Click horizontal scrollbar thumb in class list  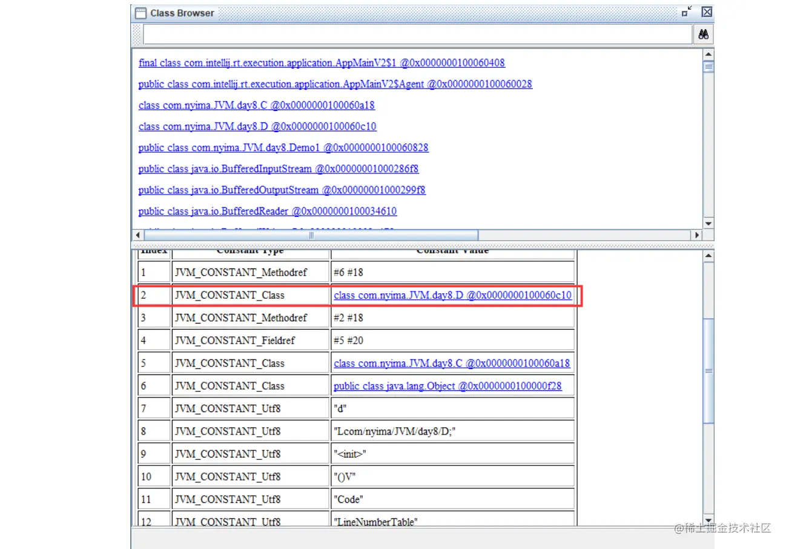pos(311,235)
